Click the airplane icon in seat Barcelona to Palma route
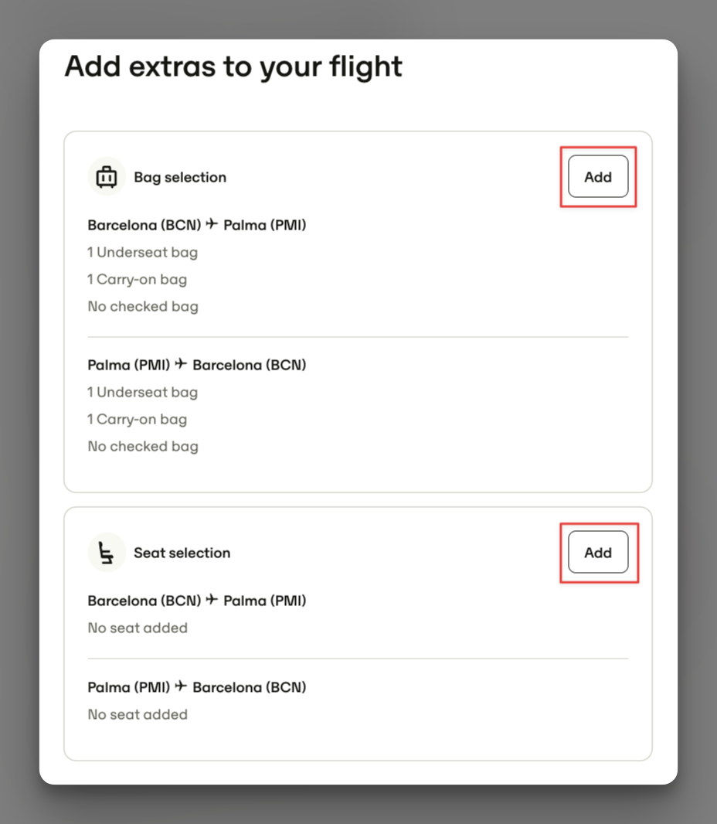 [212, 600]
